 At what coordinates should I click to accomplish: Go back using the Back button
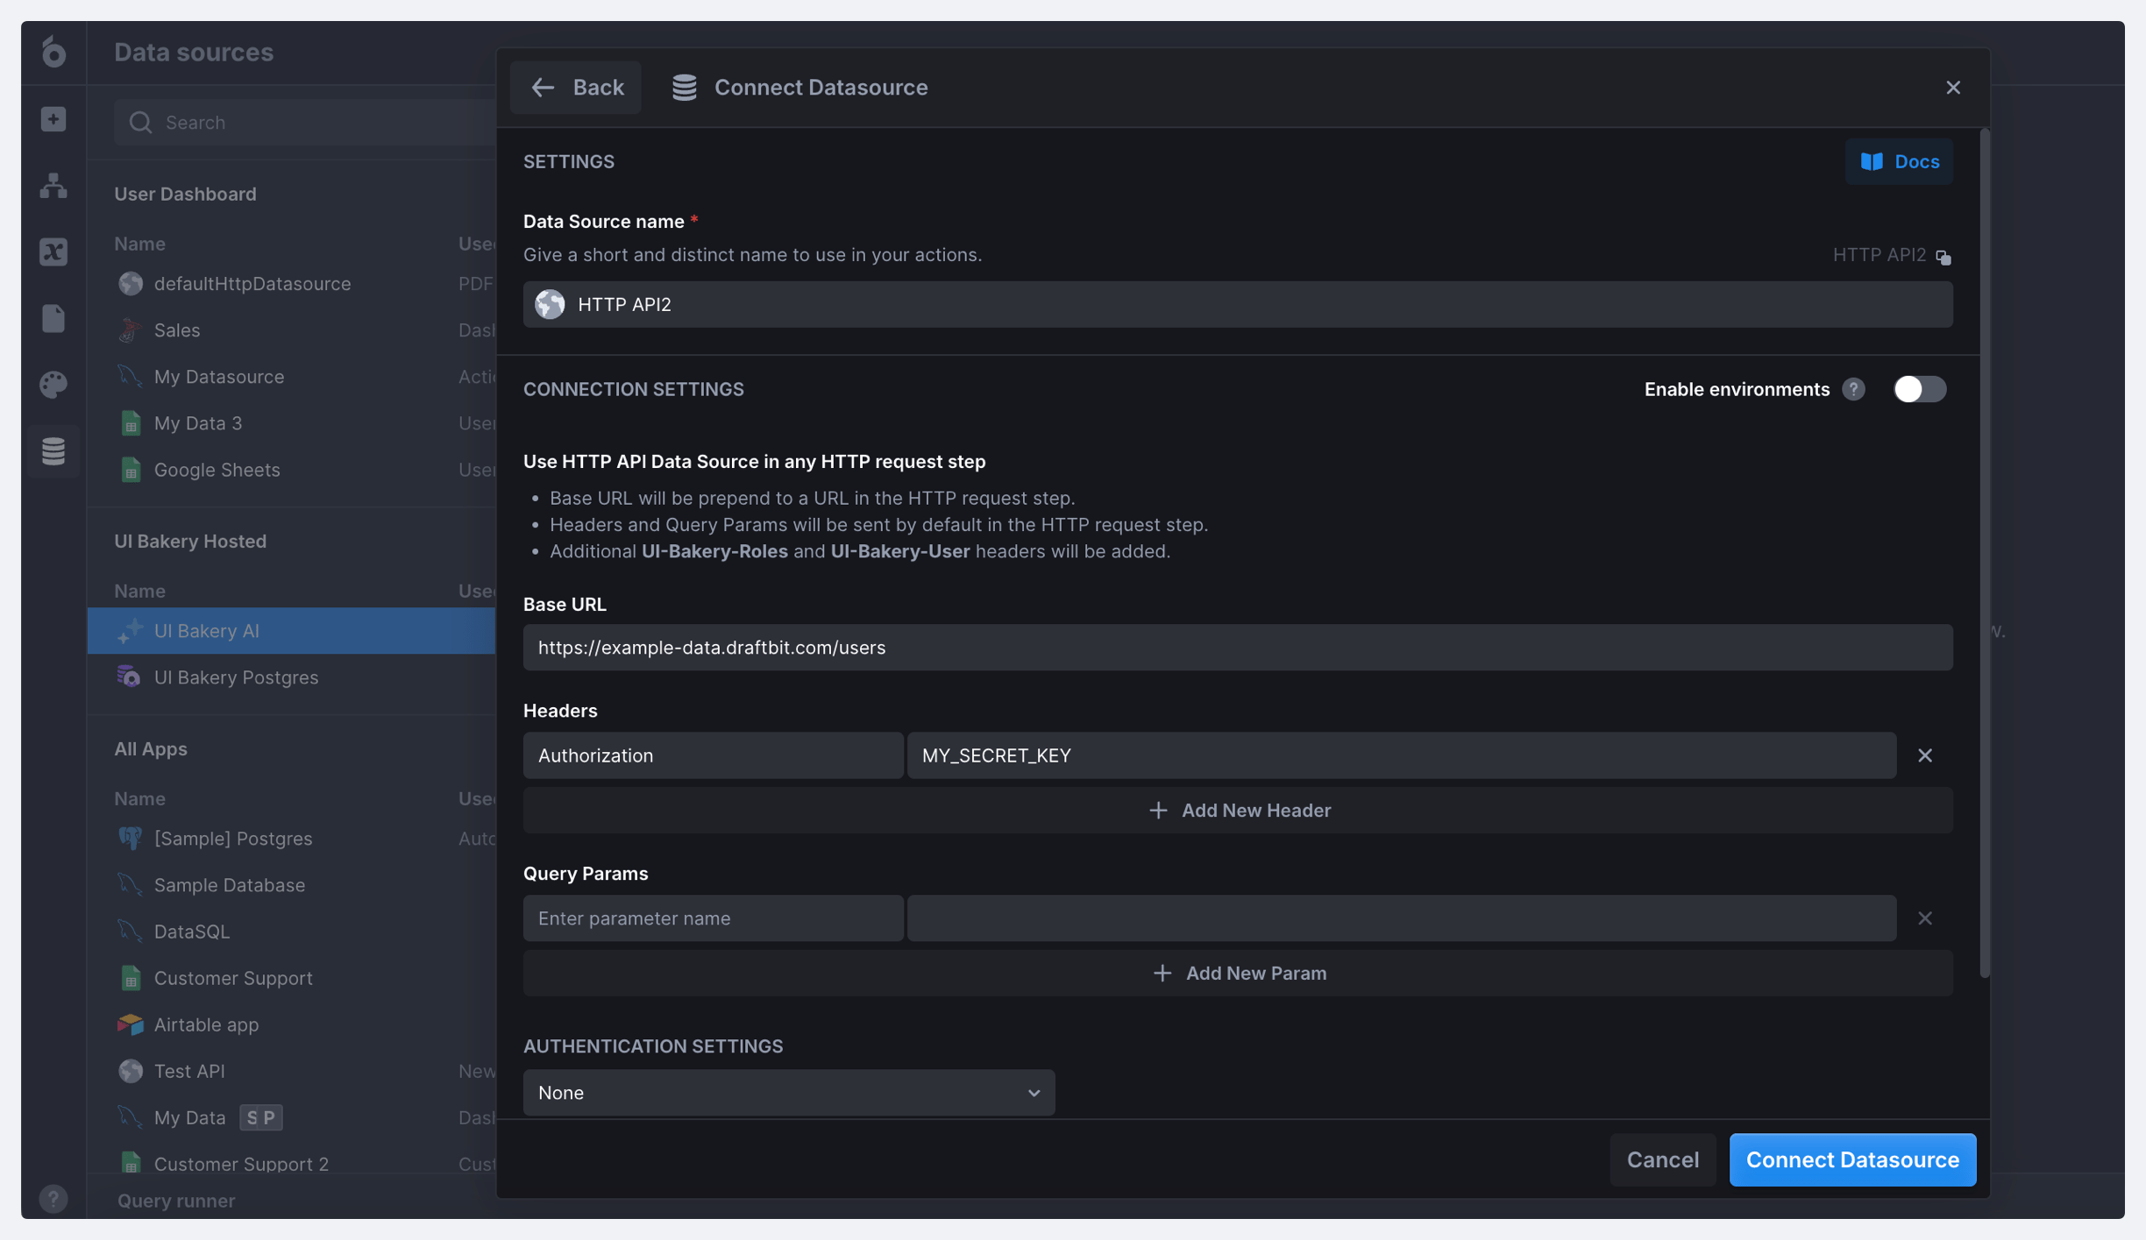point(576,88)
